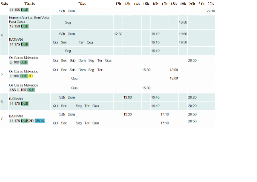The width and height of the screenshot is (257, 182).
Task: Click the Título column header
Action: point(29,4)
